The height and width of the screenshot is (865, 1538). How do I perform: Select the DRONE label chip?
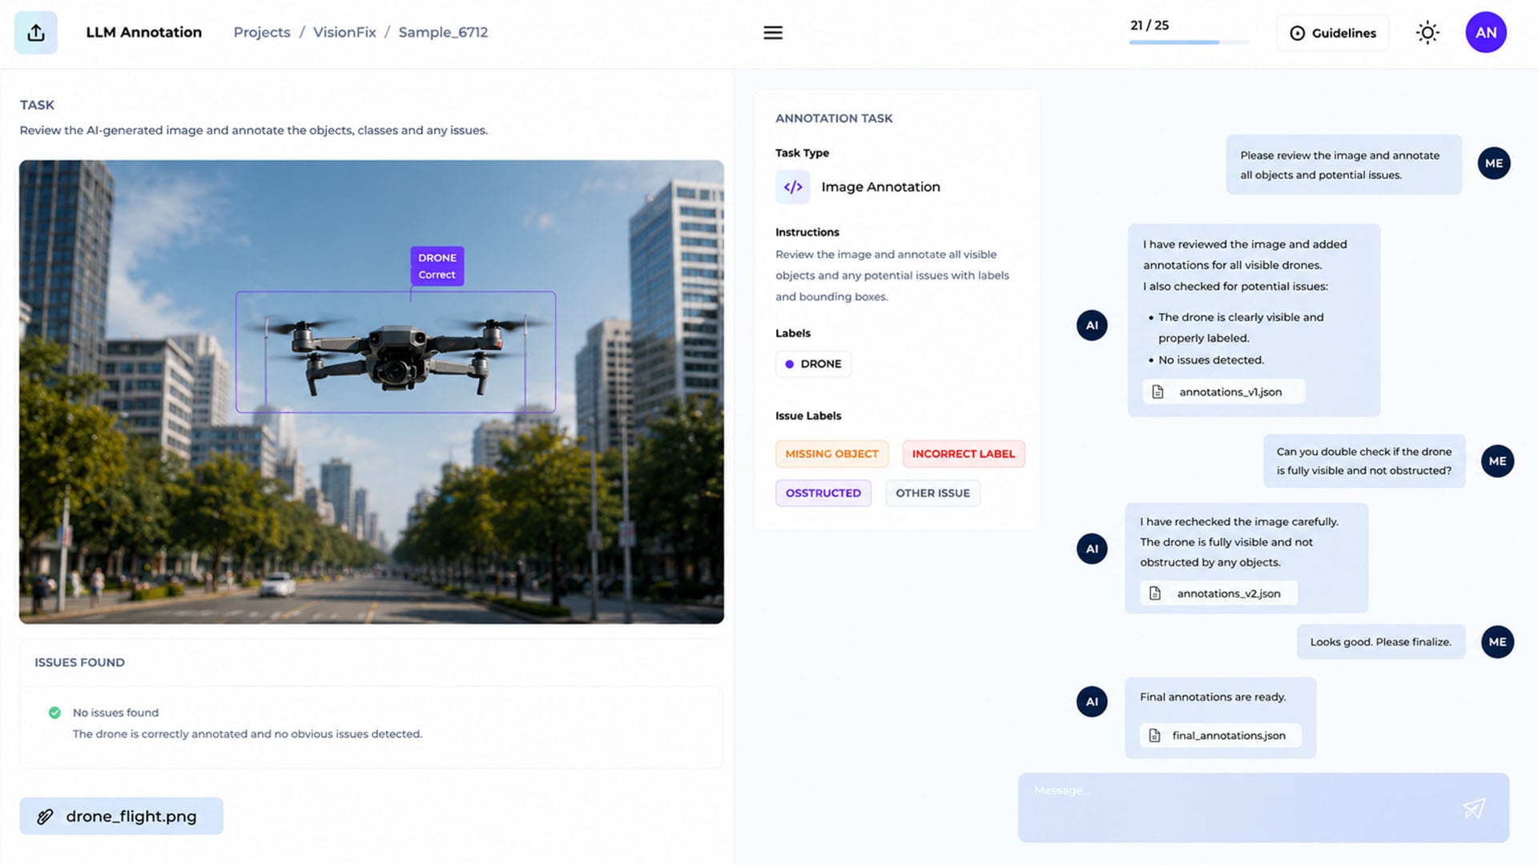pyautogui.click(x=813, y=364)
